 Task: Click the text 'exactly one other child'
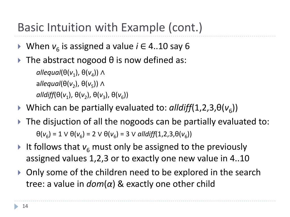click(170, 184)
